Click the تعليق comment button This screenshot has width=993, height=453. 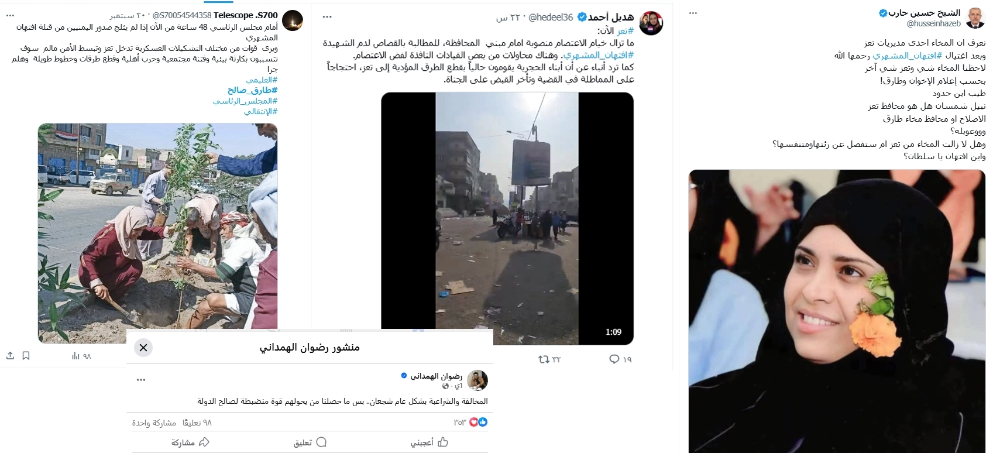pyautogui.click(x=310, y=442)
